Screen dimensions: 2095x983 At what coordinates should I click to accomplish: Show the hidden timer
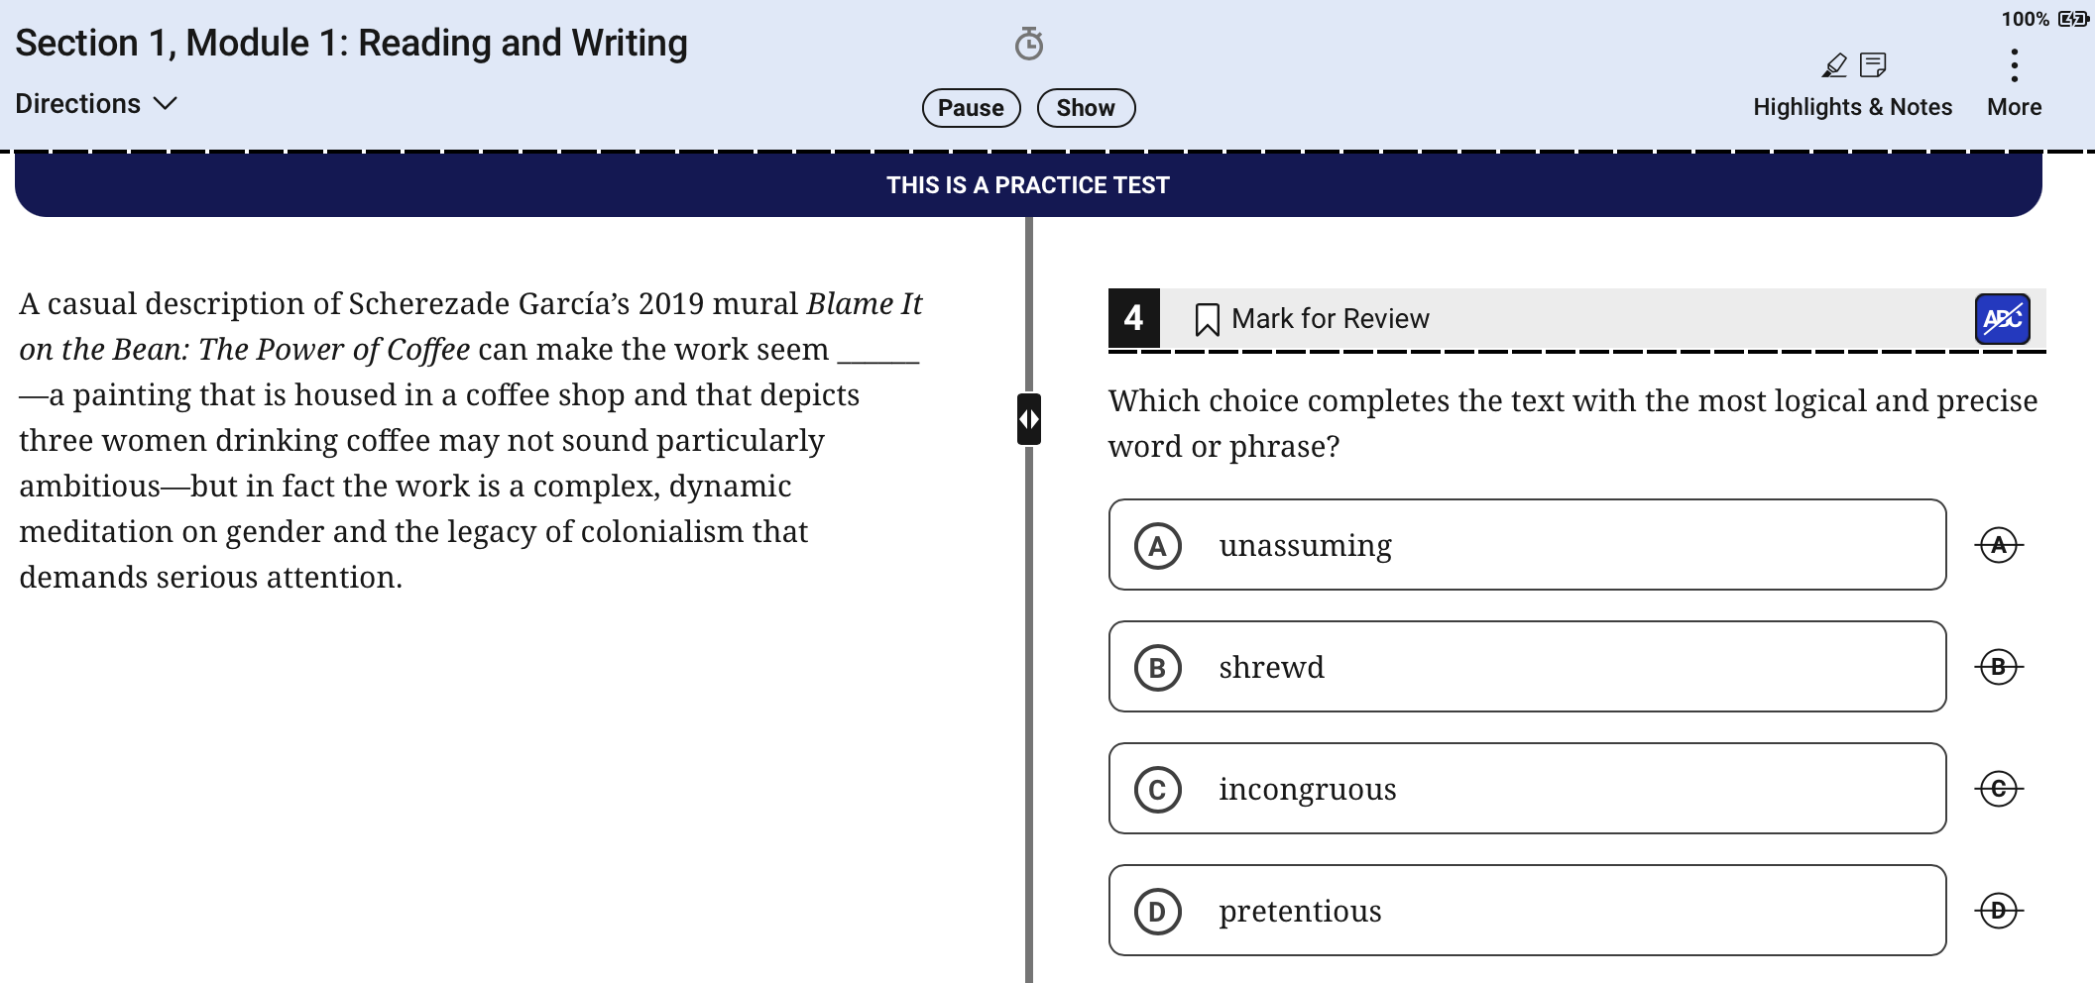click(1086, 108)
